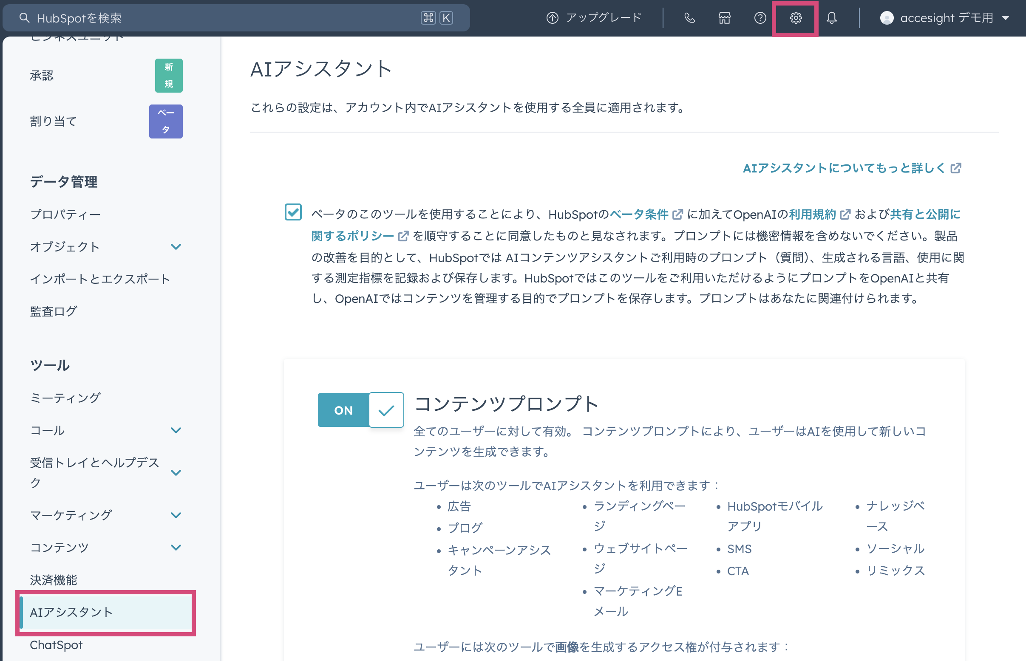Click the コンテンツプロンプト heading
1026x661 pixels.
click(506, 404)
